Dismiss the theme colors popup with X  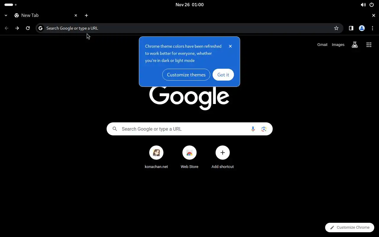point(230,46)
